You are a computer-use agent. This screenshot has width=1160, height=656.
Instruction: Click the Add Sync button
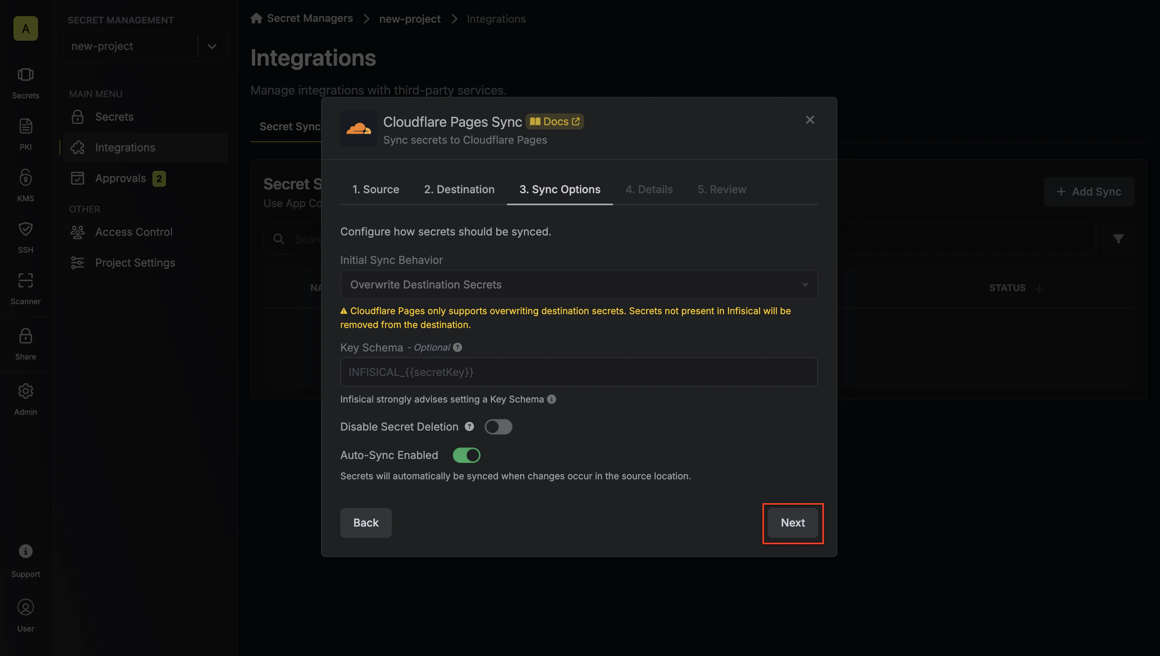click(x=1089, y=192)
